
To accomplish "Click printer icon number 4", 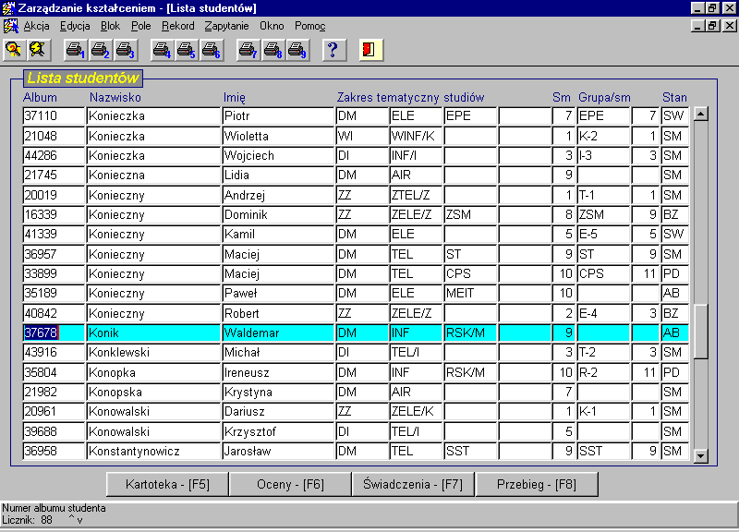I will pyautogui.click(x=163, y=50).
